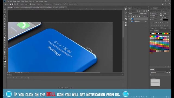Select the Hand tool
This screenshot has width=174, height=98.
coord(5,52)
